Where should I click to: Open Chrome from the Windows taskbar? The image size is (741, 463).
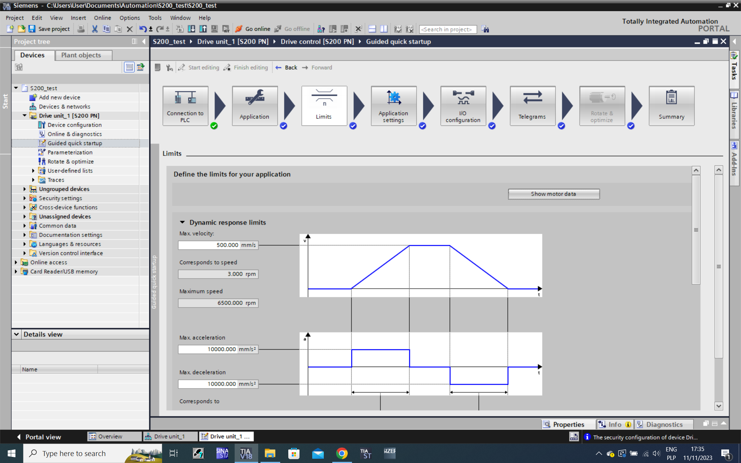click(342, 453)
